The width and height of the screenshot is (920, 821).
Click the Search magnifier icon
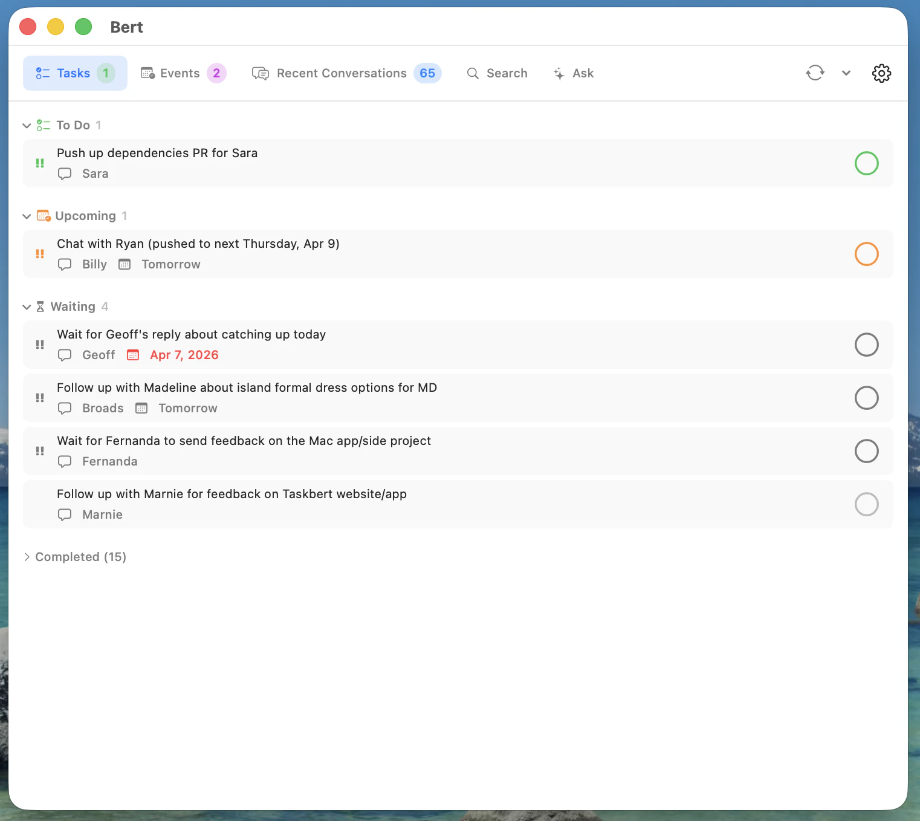point(473,73)
